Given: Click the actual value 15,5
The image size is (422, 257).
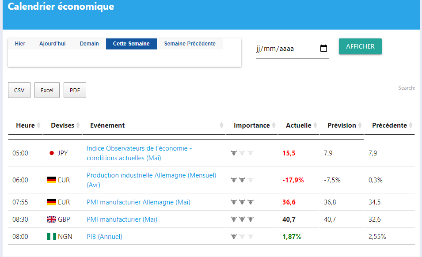Looking at the screenshot, I should click(x=289, y=153).
